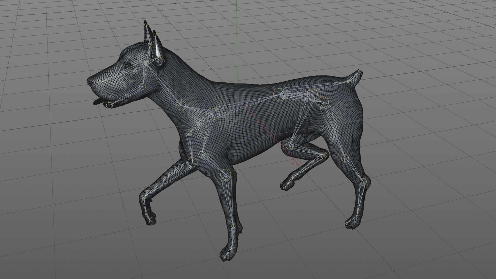
Task: Select the hock joint of planted rear leg
Action: click(363, 182)
